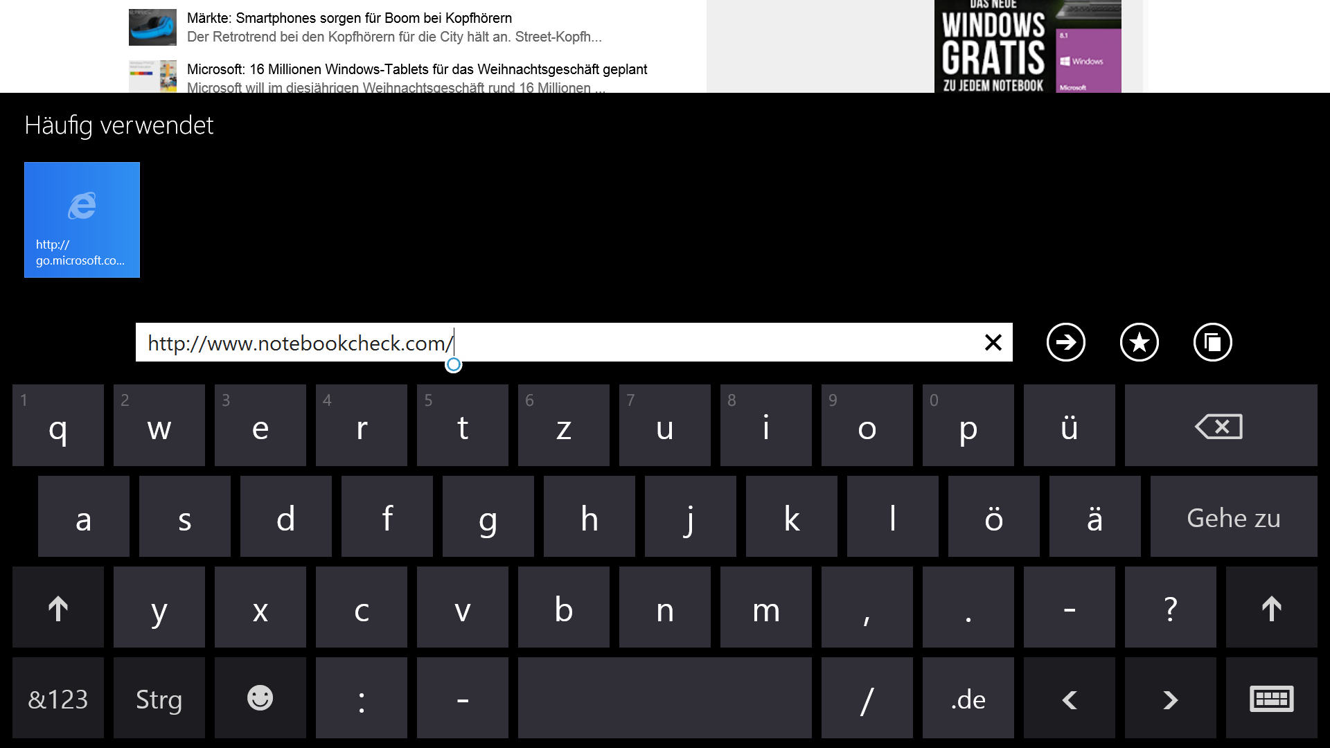Viewport: 1330px width, 748px height.
Task: Open the Microsoft 16 Millionen Windows-Tablets article
Action: 417,69
